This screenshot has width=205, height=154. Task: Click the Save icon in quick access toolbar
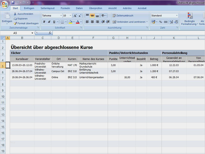coord(13,2)
